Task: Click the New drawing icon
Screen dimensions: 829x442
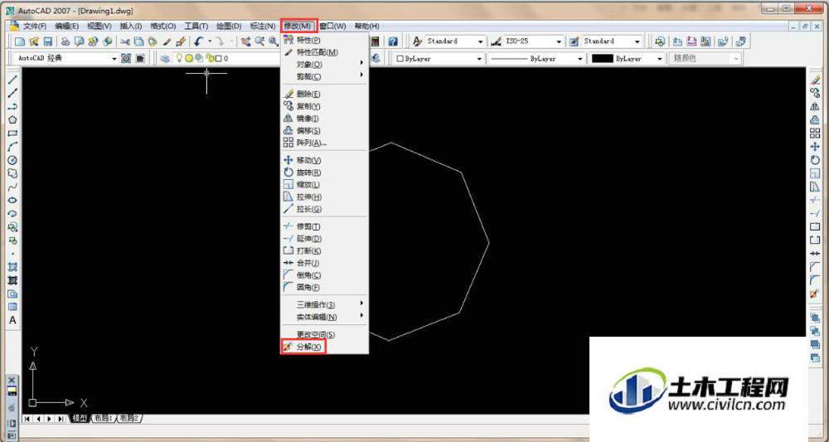Action: tap(20, 41)
